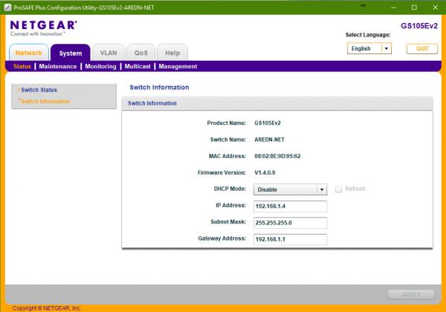This screenshot has width=446, height=312.
Task: Switch to the VLAN tab
Action: (x=109, y=53)
